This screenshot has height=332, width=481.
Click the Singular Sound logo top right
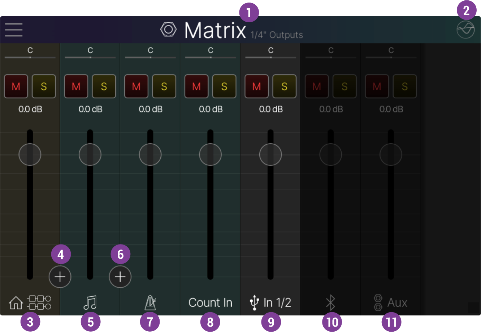pos(466,30)
